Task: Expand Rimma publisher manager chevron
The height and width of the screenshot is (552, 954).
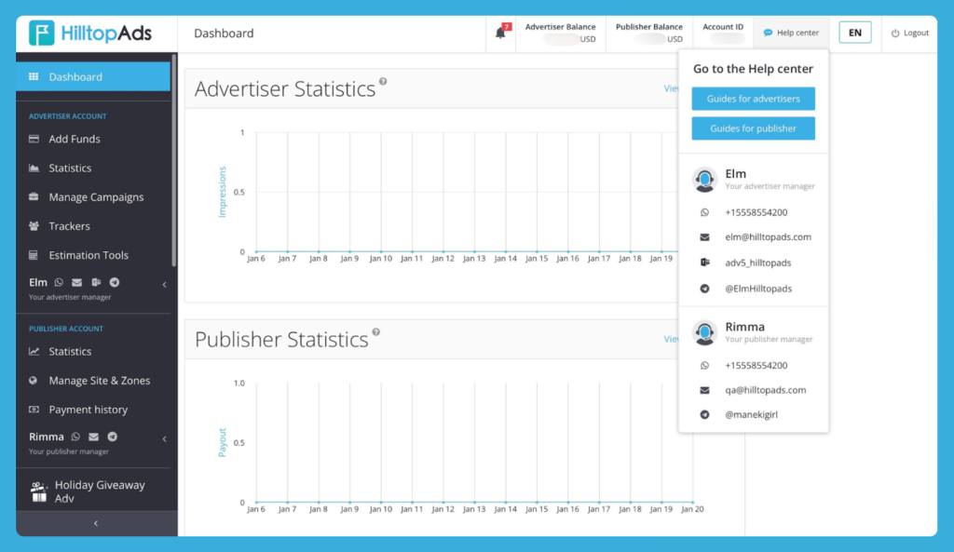Action: click(x=164, y=439)
